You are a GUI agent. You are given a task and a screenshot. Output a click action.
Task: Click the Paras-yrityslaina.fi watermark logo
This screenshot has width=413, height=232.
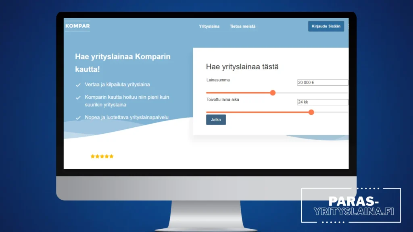[x=351, y=206]
